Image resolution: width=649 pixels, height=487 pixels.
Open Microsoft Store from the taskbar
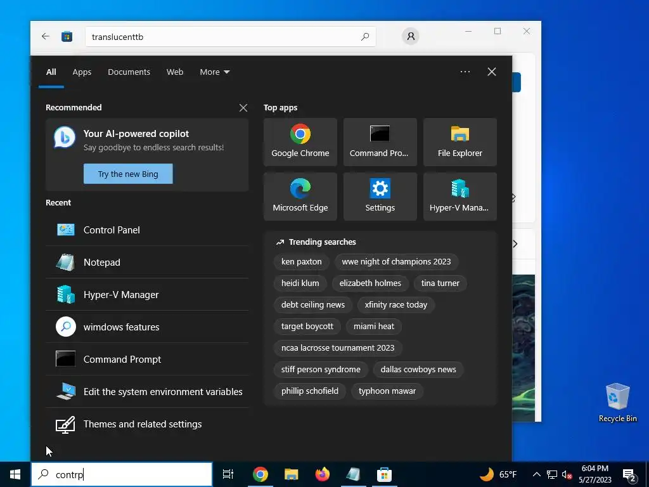click(x=384, y=474)
